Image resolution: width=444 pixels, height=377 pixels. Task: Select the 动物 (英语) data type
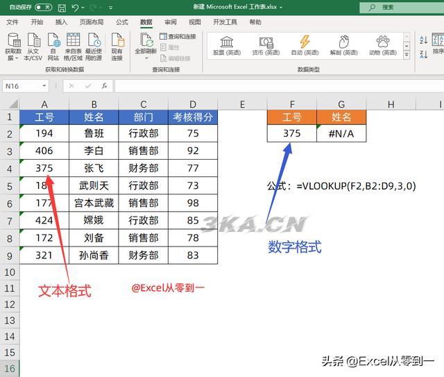coord(383,46)
